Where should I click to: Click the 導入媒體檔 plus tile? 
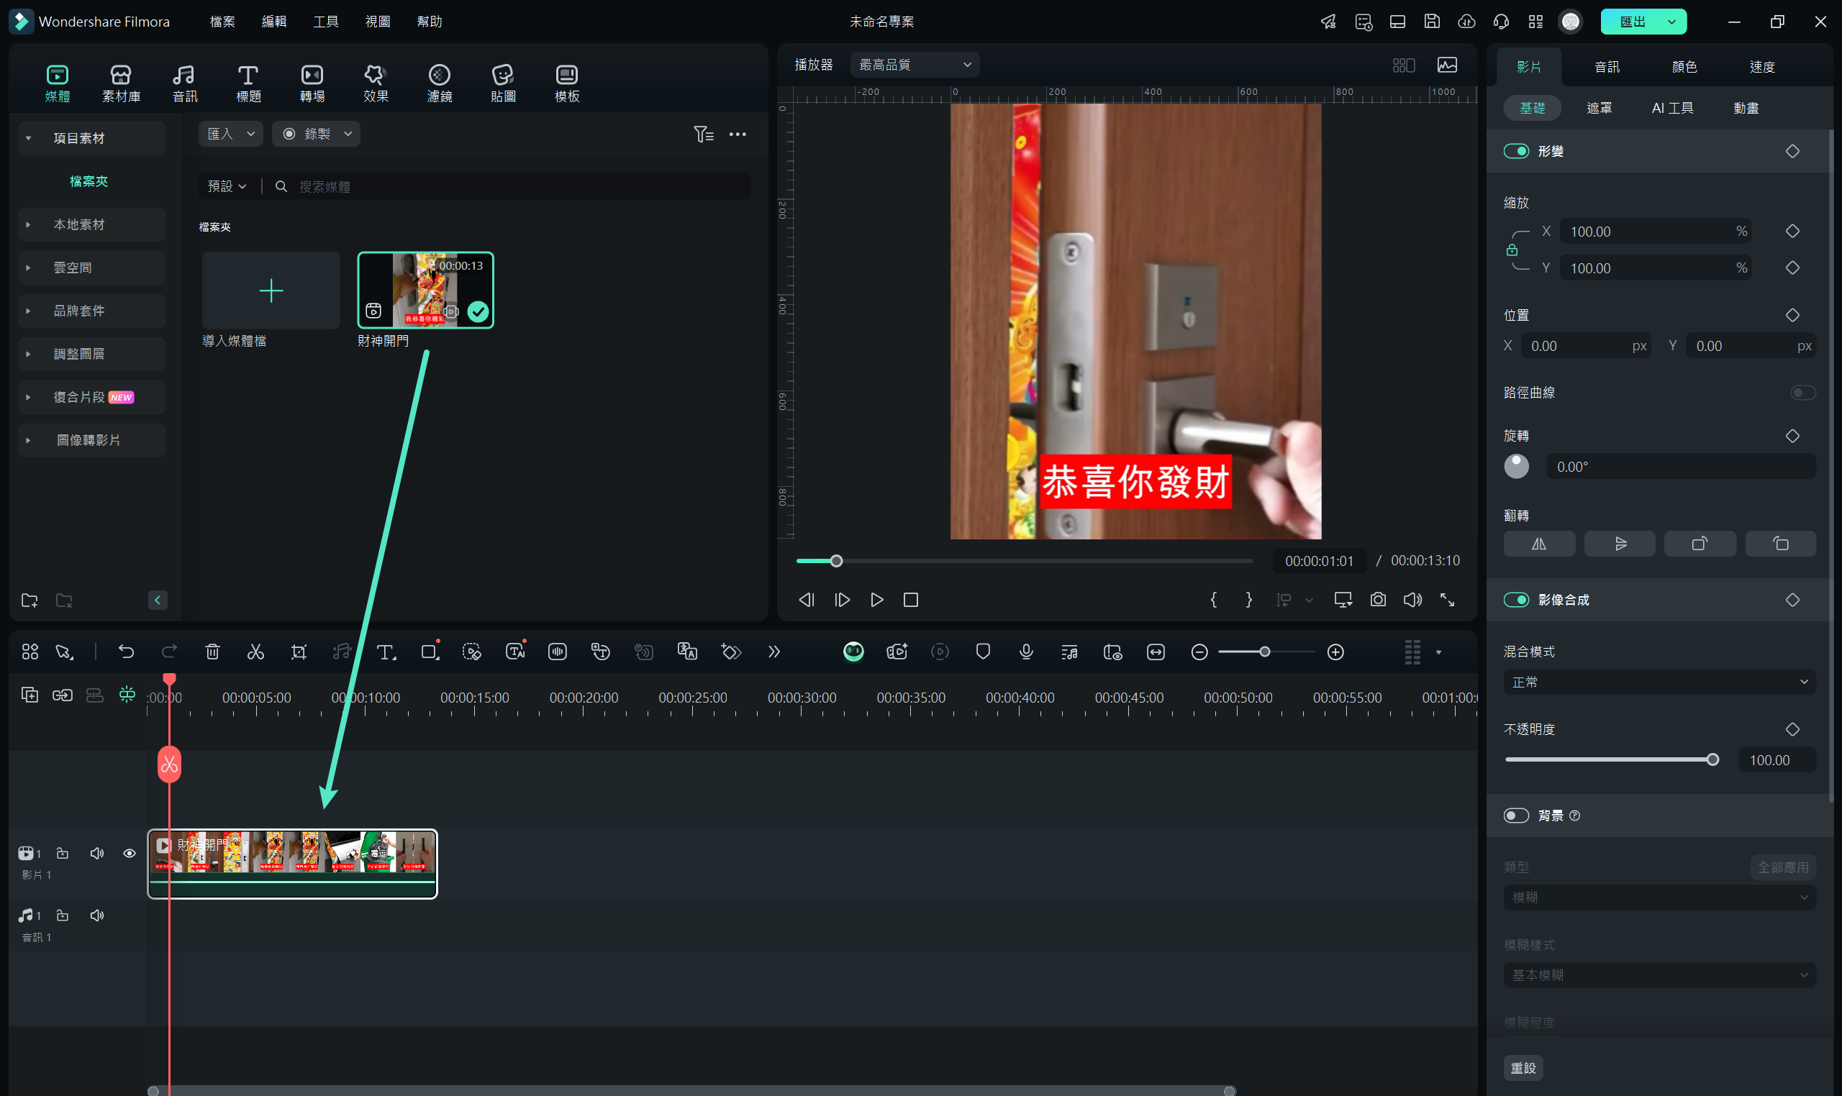point(271,291)
